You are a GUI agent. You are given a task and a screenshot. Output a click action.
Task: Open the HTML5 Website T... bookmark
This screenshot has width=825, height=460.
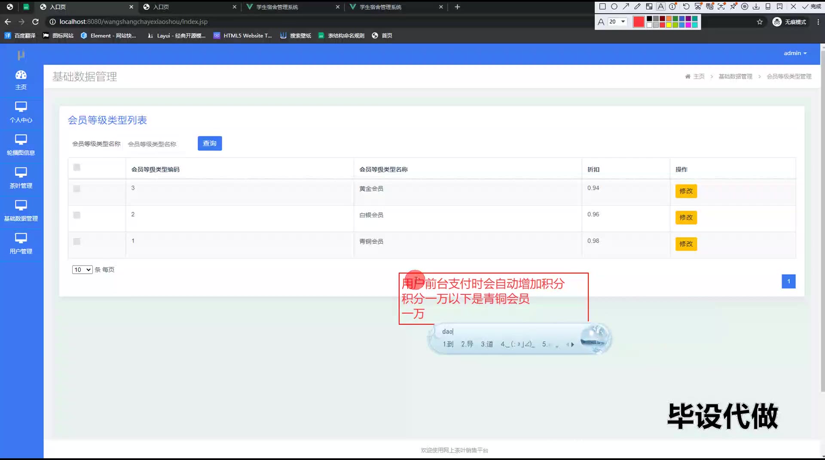click(x=243, y=36)
